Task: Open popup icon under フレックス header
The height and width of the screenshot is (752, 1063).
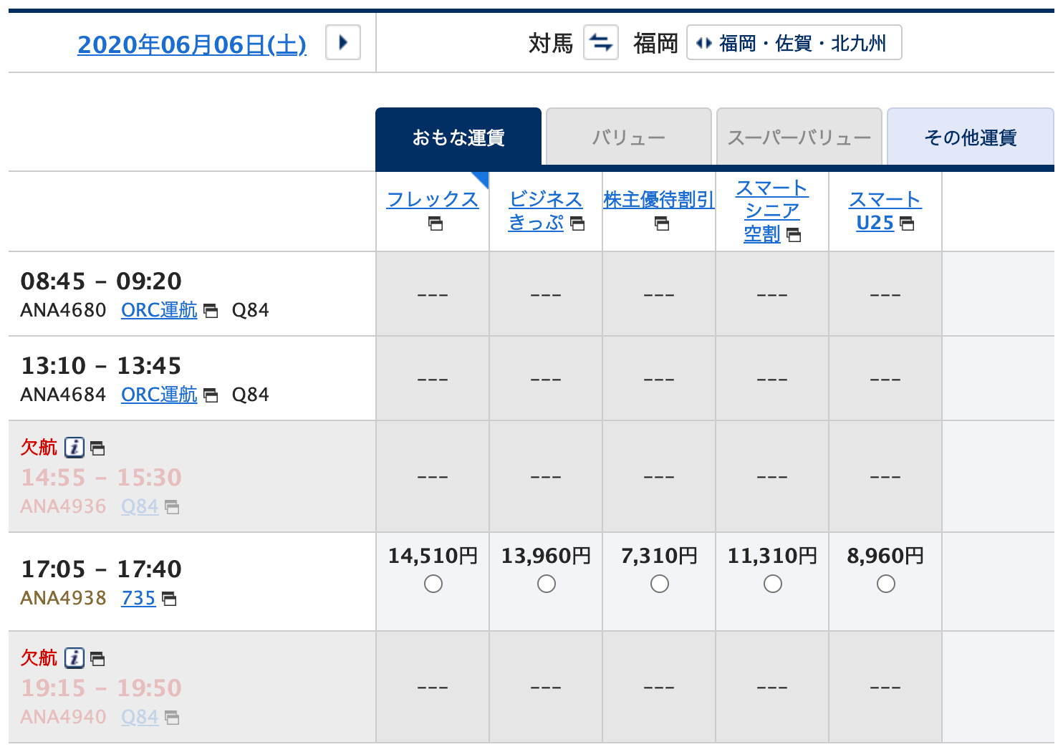Action: (x=436, y=224)
